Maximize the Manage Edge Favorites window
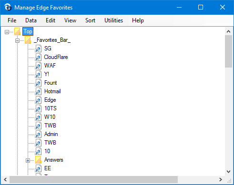Image resolution: width=234 pixels, height=185 pixels. tap(201, 7)
